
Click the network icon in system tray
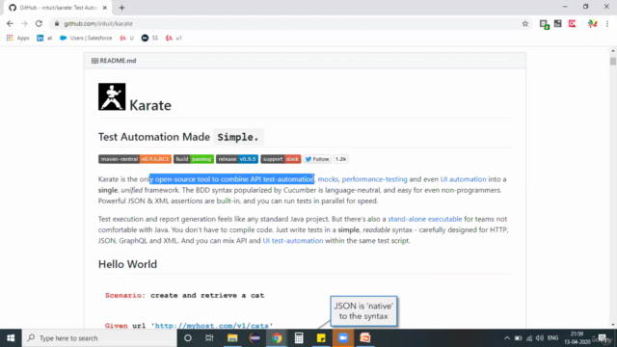coord(529,338)
